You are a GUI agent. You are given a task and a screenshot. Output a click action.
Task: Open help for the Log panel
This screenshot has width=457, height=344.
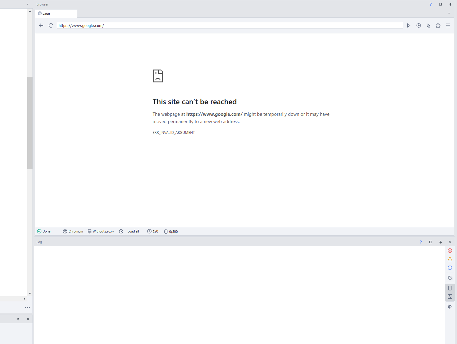421,242
